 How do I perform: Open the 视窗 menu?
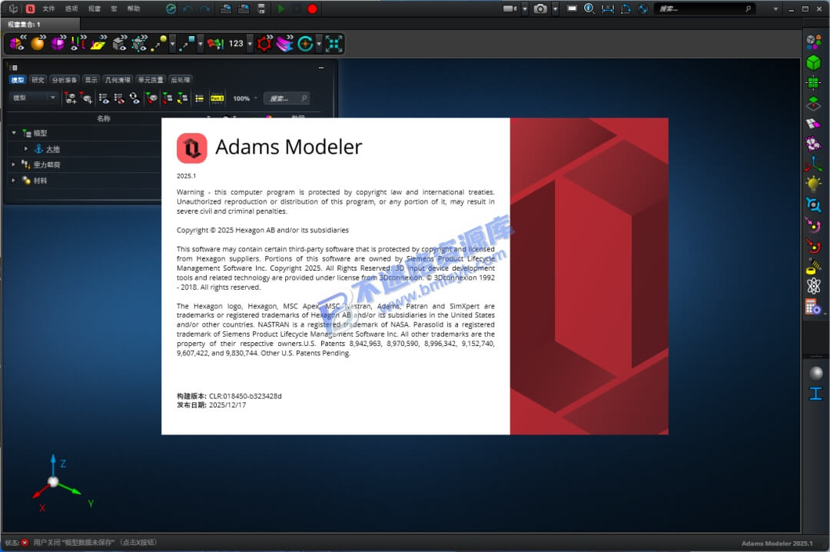click(x=95, y=8)
